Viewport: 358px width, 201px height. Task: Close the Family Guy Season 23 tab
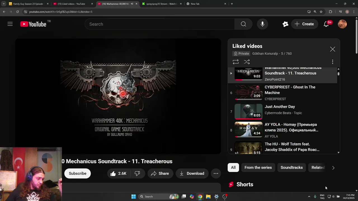click(48, 4)
